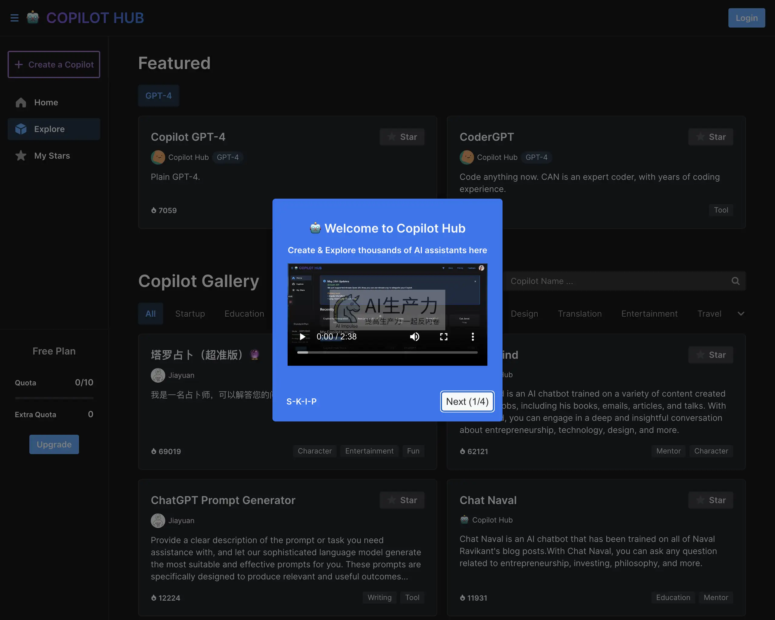Open the video more options menu
775x620 pixels.
473,336
